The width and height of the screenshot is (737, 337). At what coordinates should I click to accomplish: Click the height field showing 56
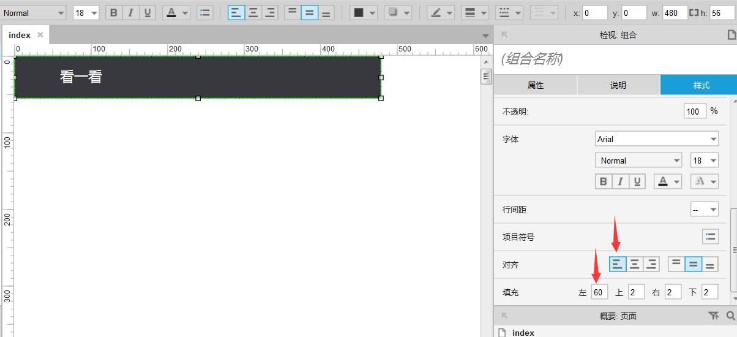coord(722,13)
